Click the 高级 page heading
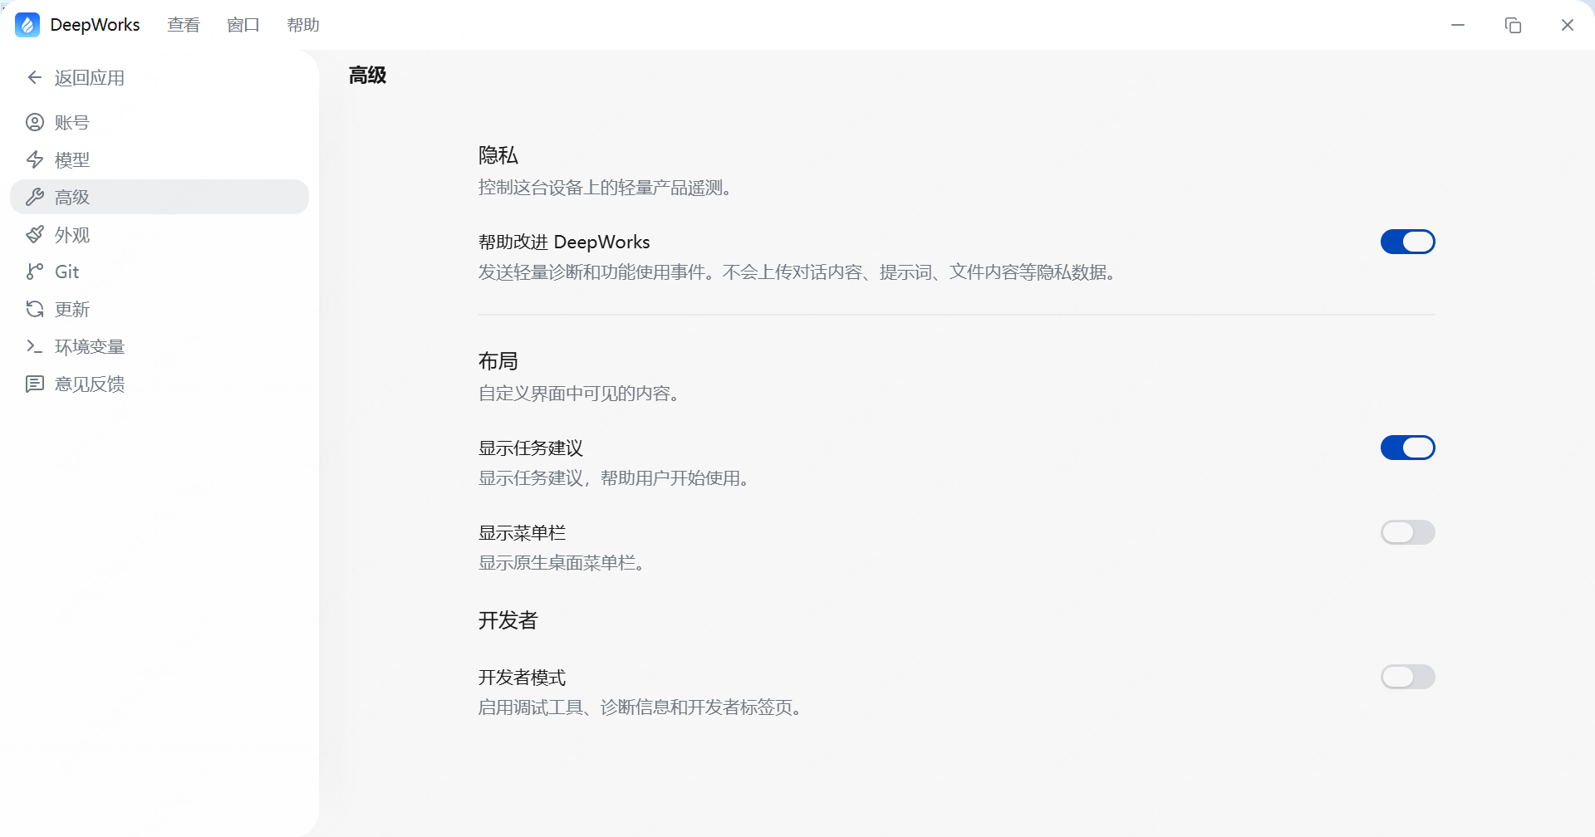Image resolution: width=1595 pixels, height=837 pixels. coord(367,76)
